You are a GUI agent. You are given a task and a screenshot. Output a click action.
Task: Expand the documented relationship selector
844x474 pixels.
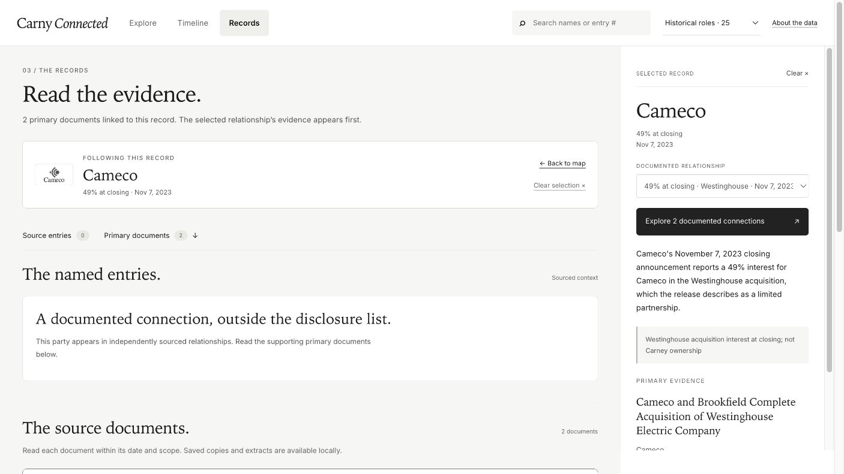pyautogui.click(x=722, y=186)
